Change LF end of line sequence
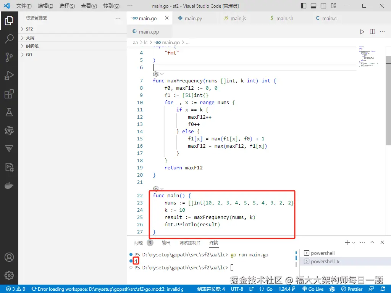 [251, 289]
